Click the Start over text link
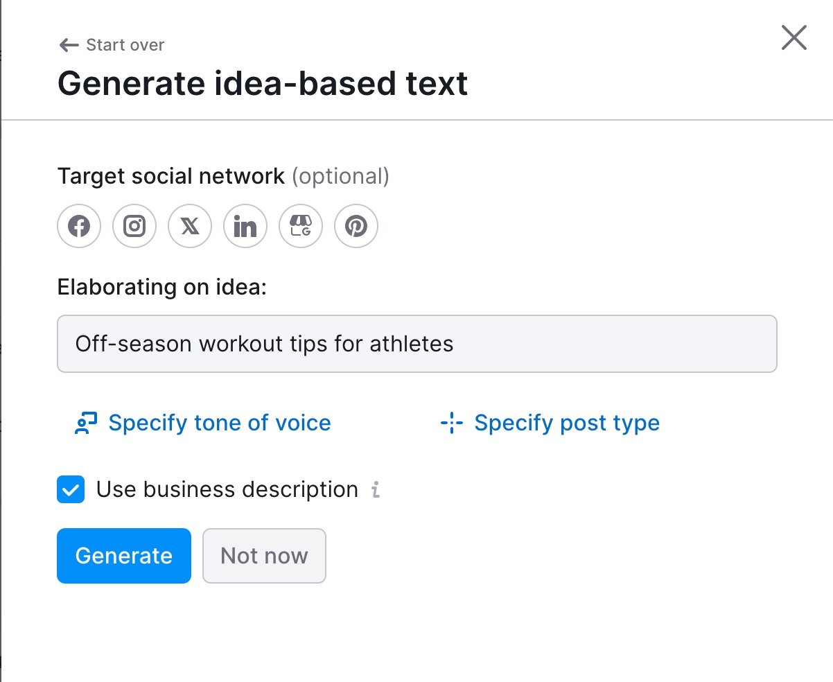The width and height of the screenshot is (833, 682). click(125, 44)
